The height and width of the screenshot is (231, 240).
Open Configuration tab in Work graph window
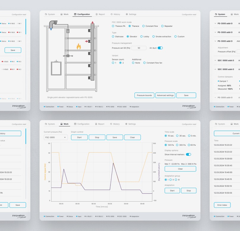click(x=82, y=124)
